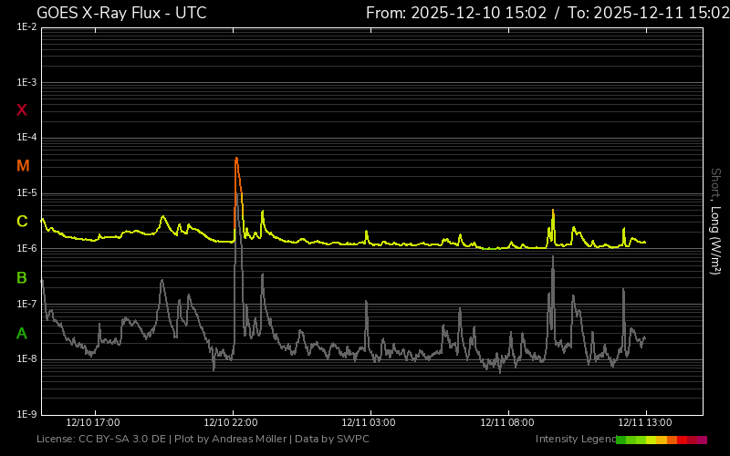Viewport: 730px width, 456px height.
Task: Click the orange M flare class label
Action: coord(23,166)
